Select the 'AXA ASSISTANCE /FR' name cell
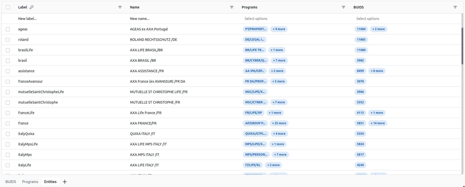 [x=147, y=71]
